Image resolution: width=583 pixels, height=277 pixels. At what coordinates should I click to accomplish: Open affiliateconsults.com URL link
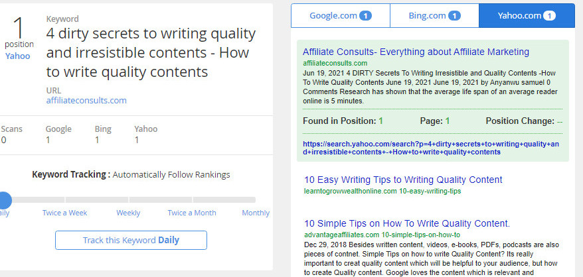(86, 101)
